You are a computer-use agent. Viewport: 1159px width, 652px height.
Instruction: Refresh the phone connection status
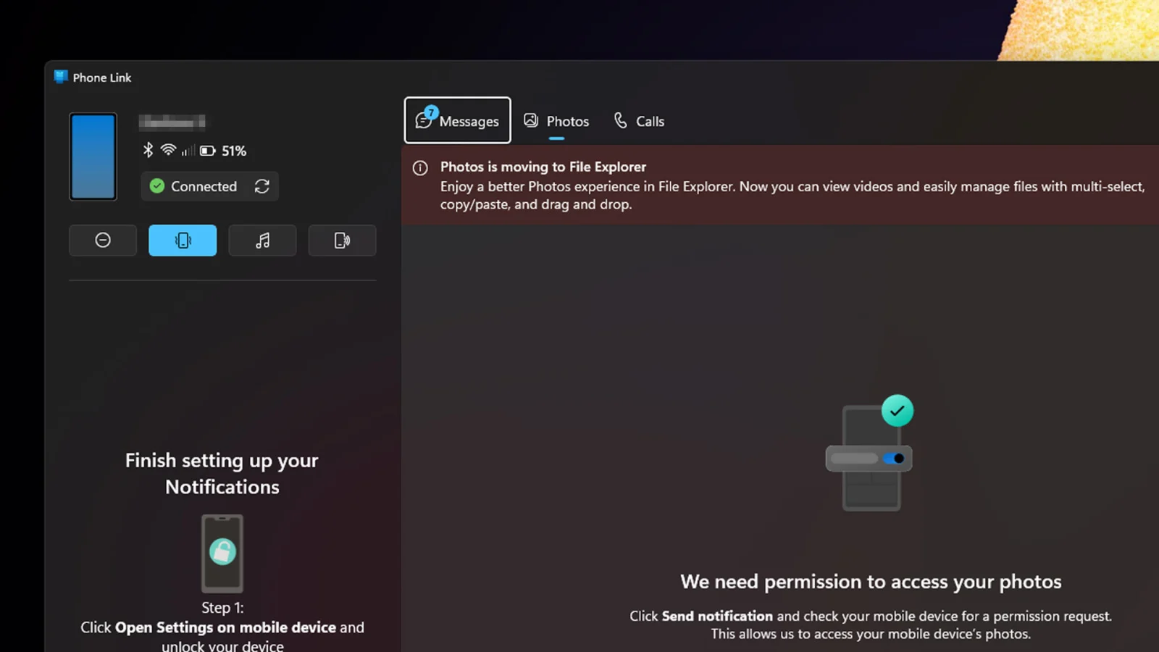262,186
